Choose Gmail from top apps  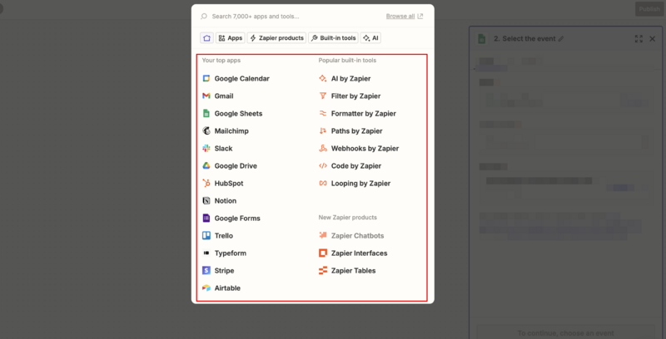(x=224, y=96)
